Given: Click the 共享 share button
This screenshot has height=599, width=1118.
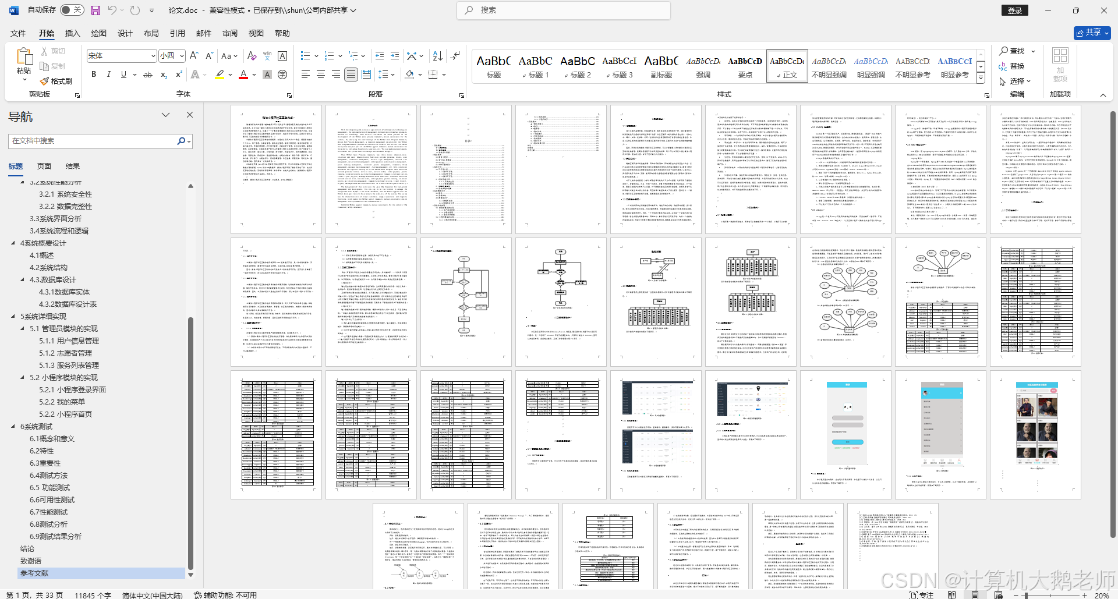Looking at the screenshot, I should [x=1092, y=33].
